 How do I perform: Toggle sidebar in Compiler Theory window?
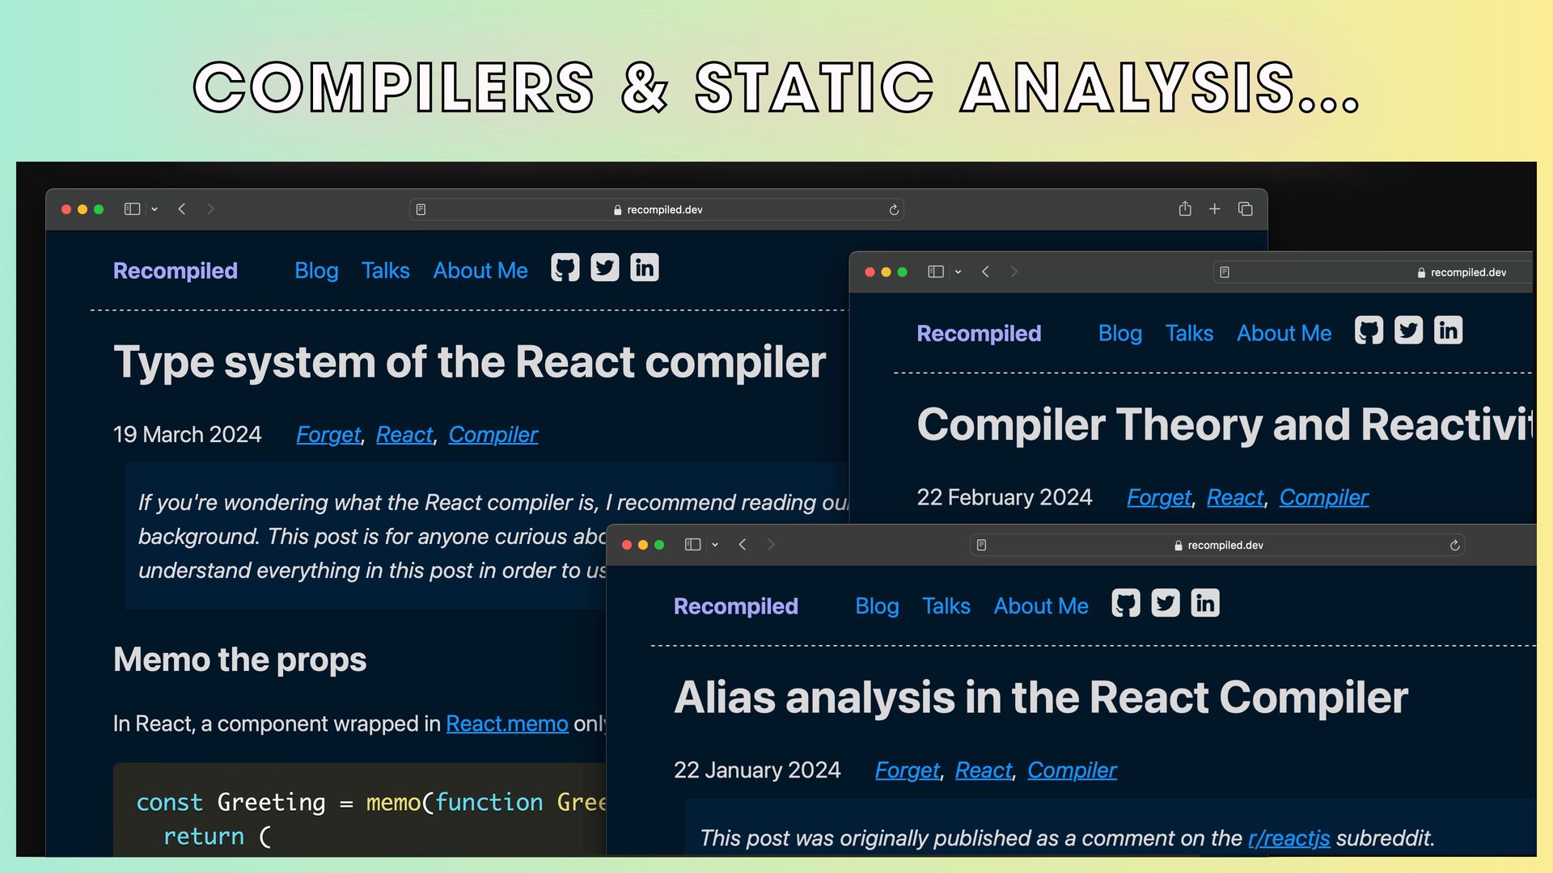point(935,272)
